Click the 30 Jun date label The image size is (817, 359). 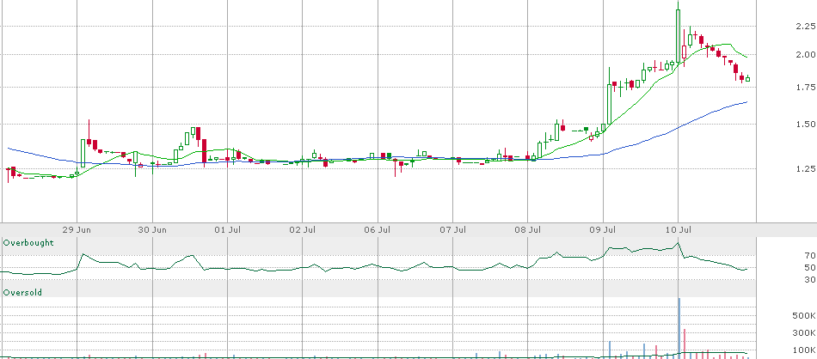tap(153, 230)
